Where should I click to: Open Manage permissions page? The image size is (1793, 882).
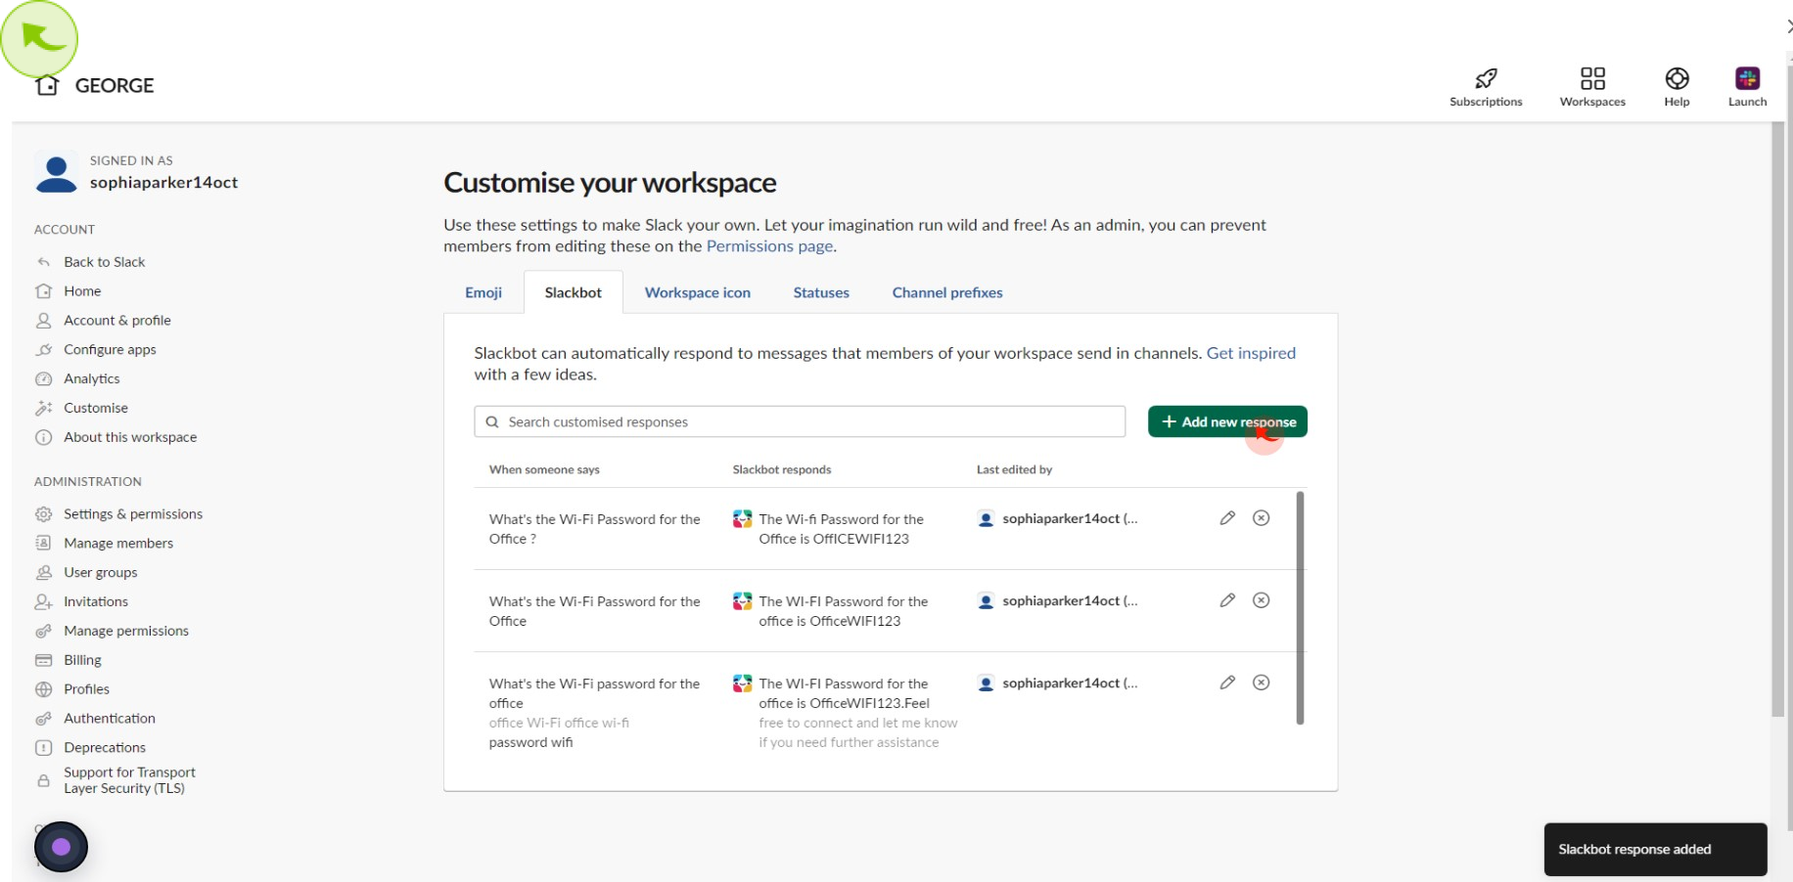(126, 632)
